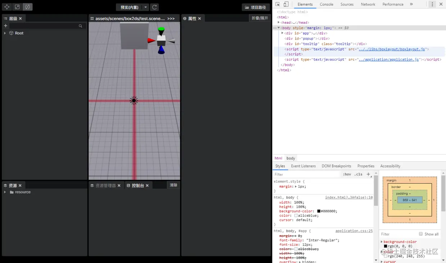Select the scale transform tool
Viewport: 446px width, 263px height.
point(17,7)
